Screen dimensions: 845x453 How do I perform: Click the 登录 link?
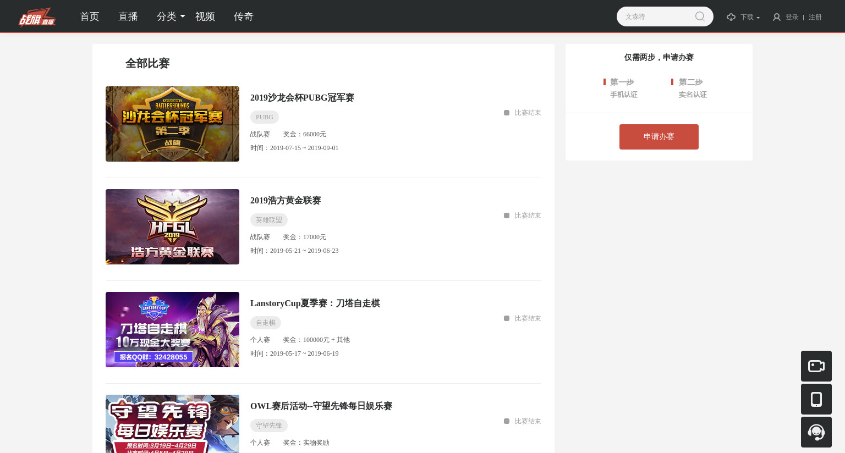coord(792,17)
